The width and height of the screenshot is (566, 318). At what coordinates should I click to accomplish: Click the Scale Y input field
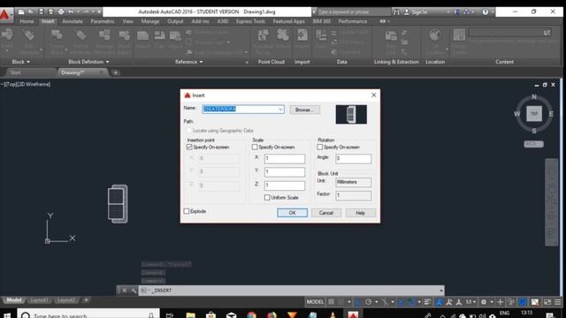click(x=285, y=172)
